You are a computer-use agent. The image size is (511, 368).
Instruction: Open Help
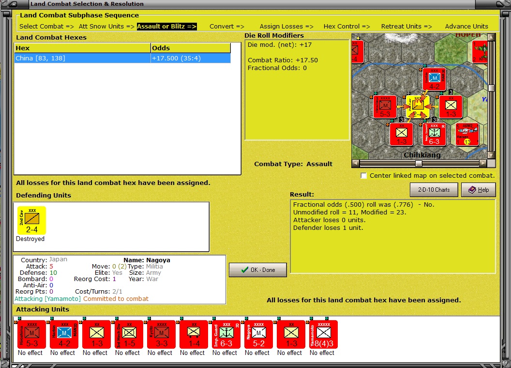tap(479, 190)
